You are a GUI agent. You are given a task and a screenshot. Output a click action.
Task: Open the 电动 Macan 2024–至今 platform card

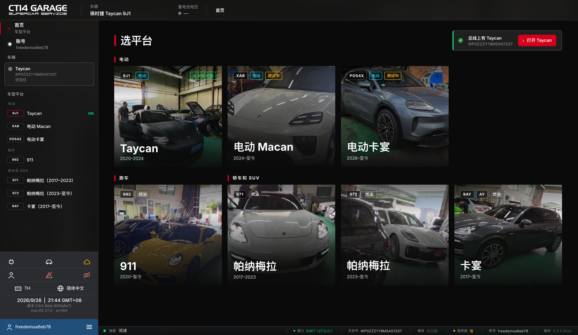point(281,116)
